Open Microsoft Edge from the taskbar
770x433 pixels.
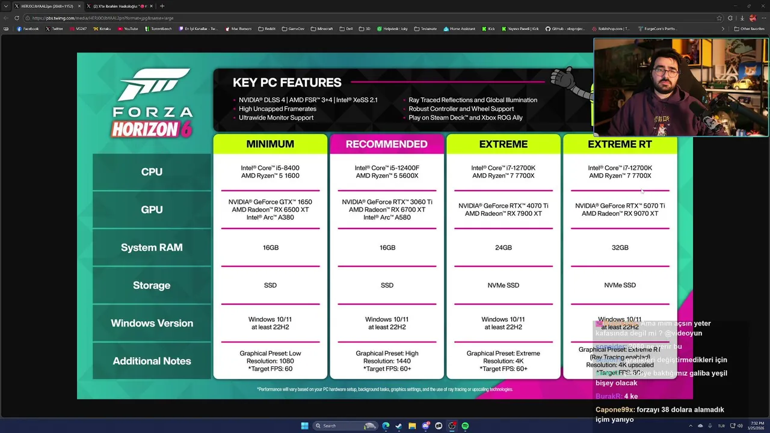(386, 426)
